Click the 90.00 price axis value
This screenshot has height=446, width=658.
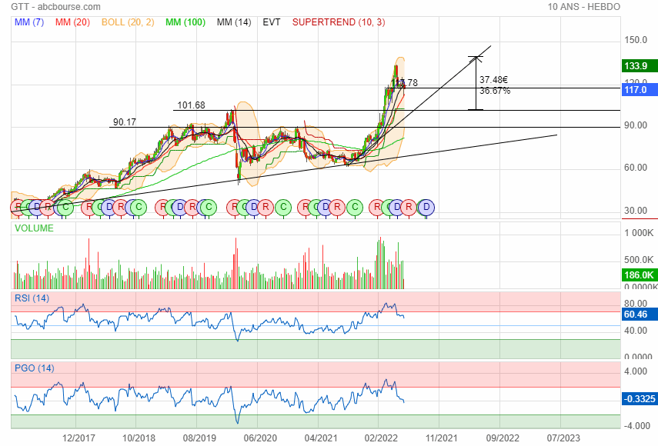click(x=636, y=125)
